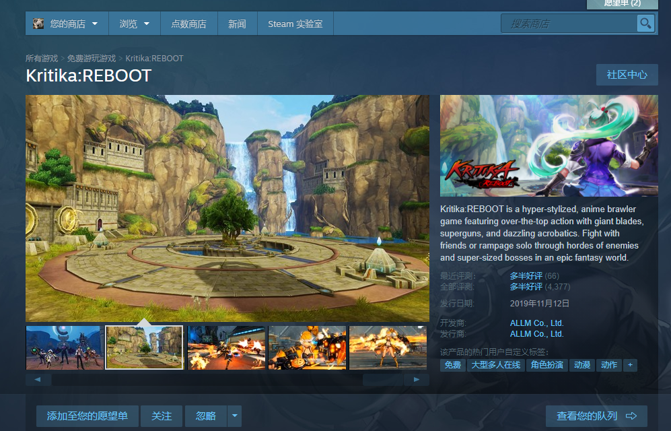Expand the 浏览 dropdown menu
The height and width of the screenshot is (431, 671).
pyautogui.click(x=135, y=24)
